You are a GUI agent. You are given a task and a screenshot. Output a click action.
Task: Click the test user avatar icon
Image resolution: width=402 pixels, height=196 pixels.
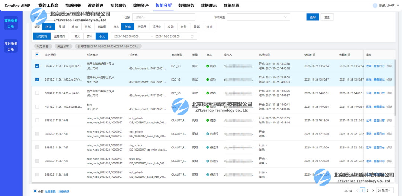pos(375,5)
